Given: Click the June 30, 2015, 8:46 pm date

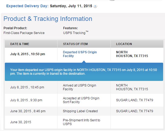Looking at the screenshot, I should pos(28,111).
